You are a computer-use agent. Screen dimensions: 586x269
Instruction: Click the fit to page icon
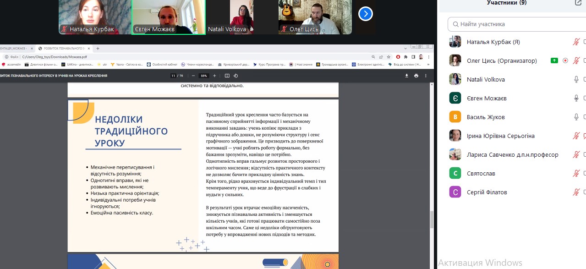(x=227, y=76)
